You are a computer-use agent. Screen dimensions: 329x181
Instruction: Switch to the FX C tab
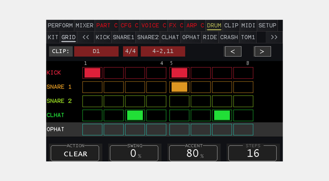[x=176, y=26]
